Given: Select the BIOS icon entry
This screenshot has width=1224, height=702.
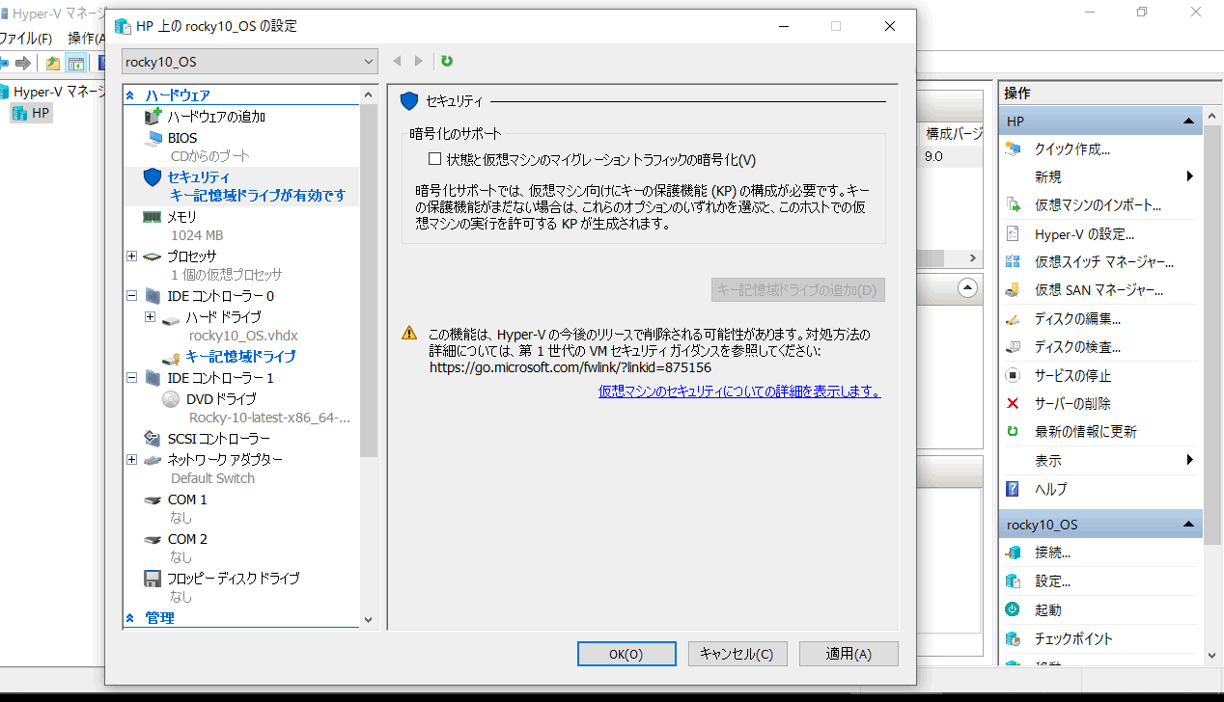Looking at the screenshot, I should 153,138.
